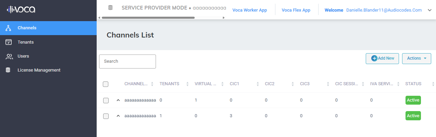Viewport: 436px width, 137px height.
Task: Click the top horizontal scrollbar thumb
Action: 148,17
